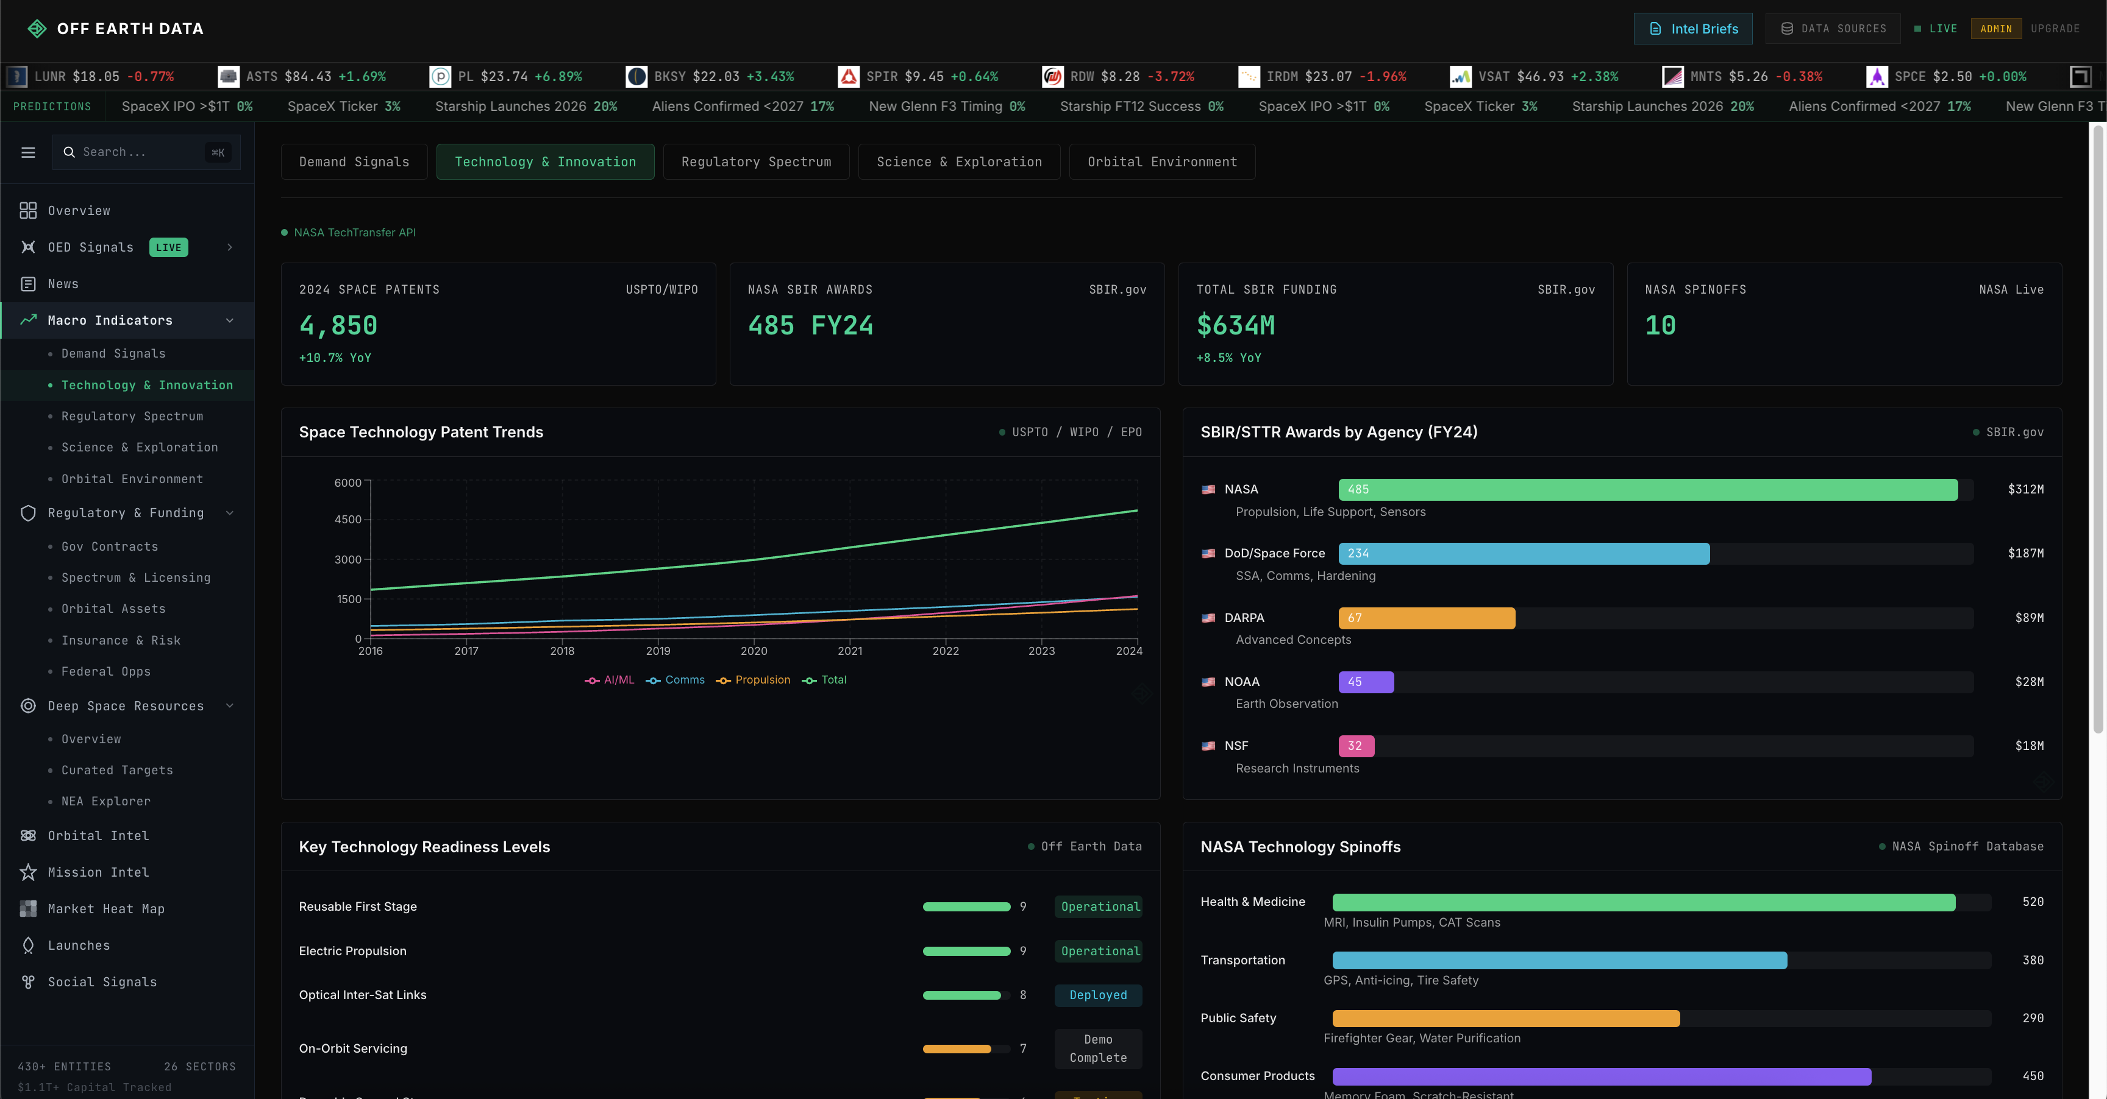Collapse the Macro Indicators section

(x=230, y=320)
